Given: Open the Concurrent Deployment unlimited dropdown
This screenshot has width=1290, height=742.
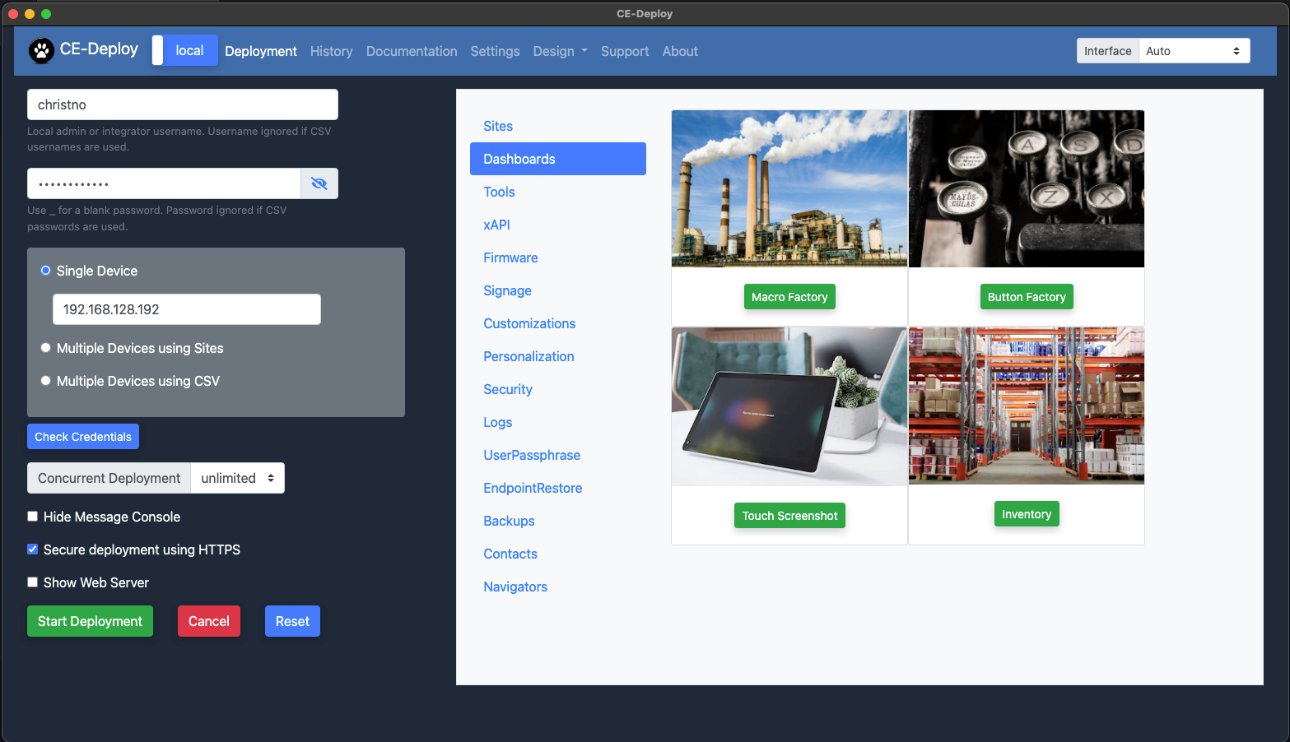Looking at the screenshot, I should (237, 478).
